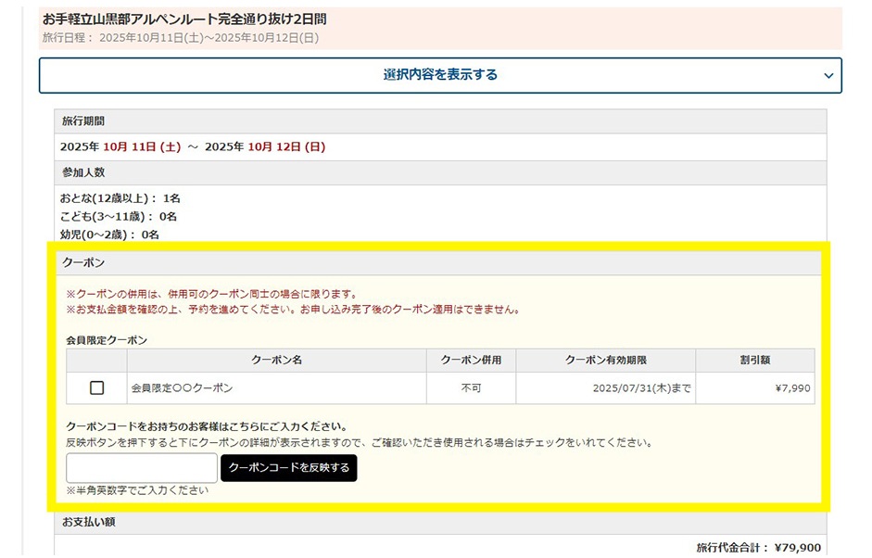Click the chevron arrow on 選択内容を表示する bar
Viewport: 872px width, 558px height.
(828, 76)
